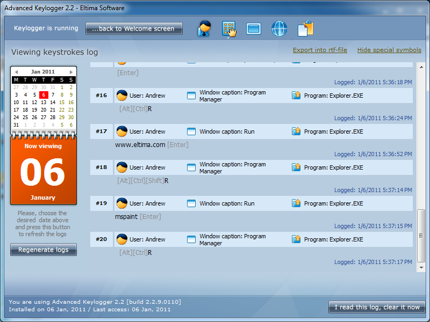
Task: Click program icon in entry #19
Action: coord(296,203)
